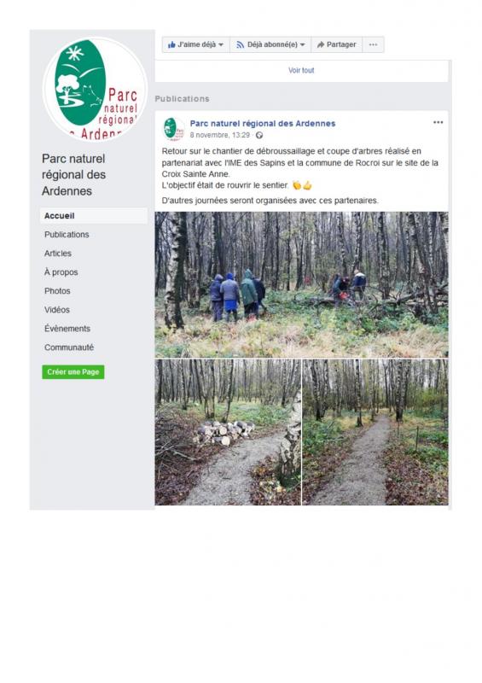This screenshot has height=683, width=482.
Task: Click the globe public visibility icon
Action: 259,136
